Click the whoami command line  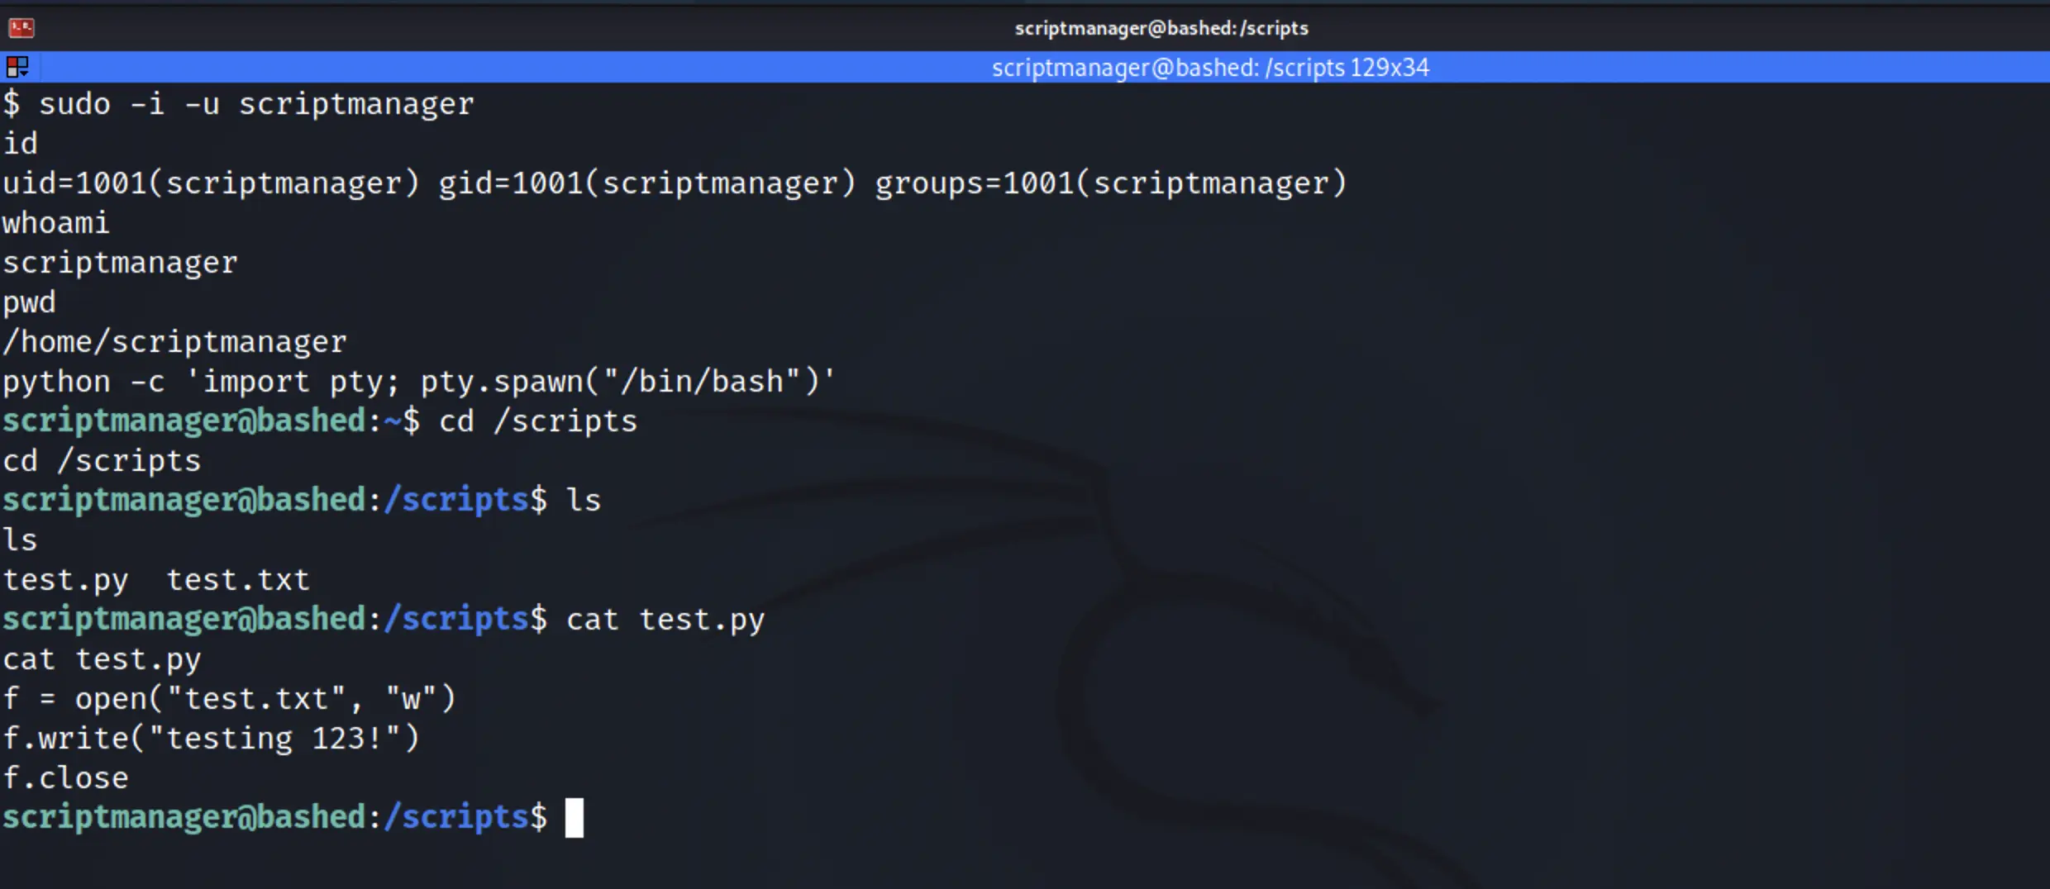(x=55, y=223)
